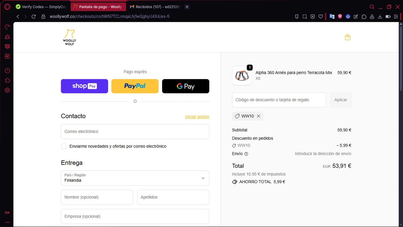Screen dimensions: 403x227
Task: Open the M mail panel in sidebar
Action: pyautogui.click(x=8, y=56)
